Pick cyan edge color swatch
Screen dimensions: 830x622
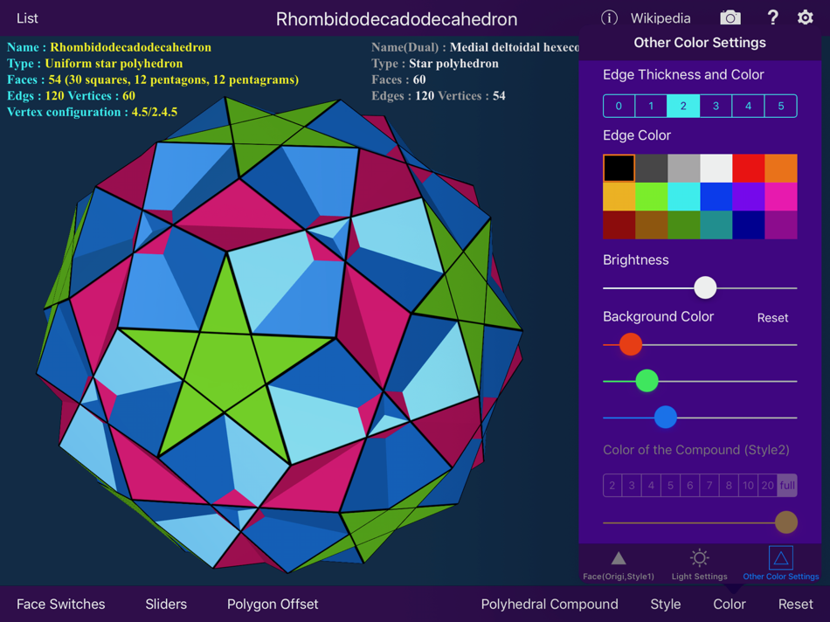click(x=684, y=197)
